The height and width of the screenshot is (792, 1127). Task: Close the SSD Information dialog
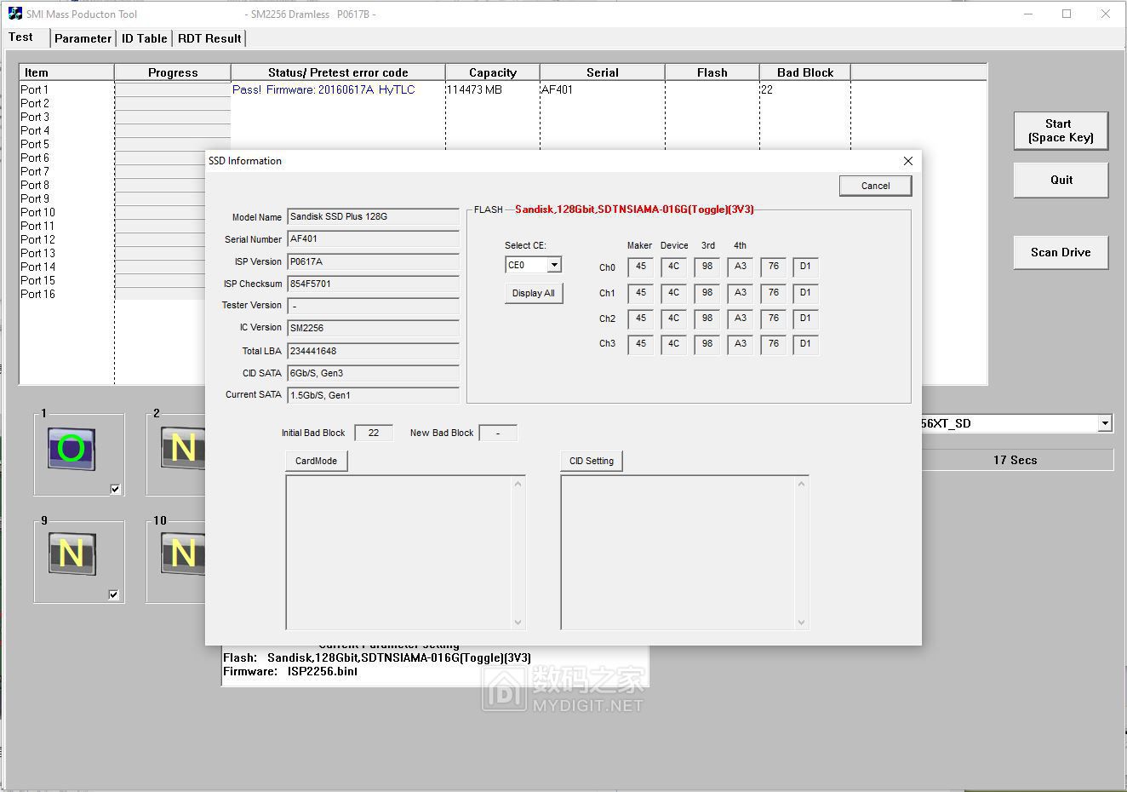pyautogui.click(x=907, y=161)
